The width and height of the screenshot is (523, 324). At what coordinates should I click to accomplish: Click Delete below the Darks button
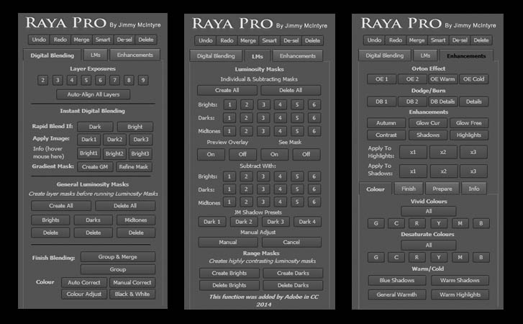[94, 233]
